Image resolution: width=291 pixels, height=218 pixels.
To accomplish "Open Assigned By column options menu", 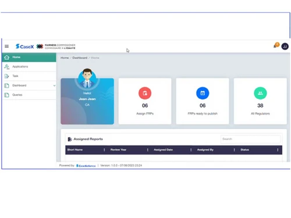I will point(234,150).
